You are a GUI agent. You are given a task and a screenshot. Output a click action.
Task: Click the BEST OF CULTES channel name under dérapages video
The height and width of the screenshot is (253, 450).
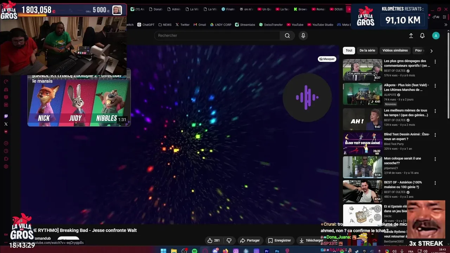pyautogui.click(x=394, y=71)
